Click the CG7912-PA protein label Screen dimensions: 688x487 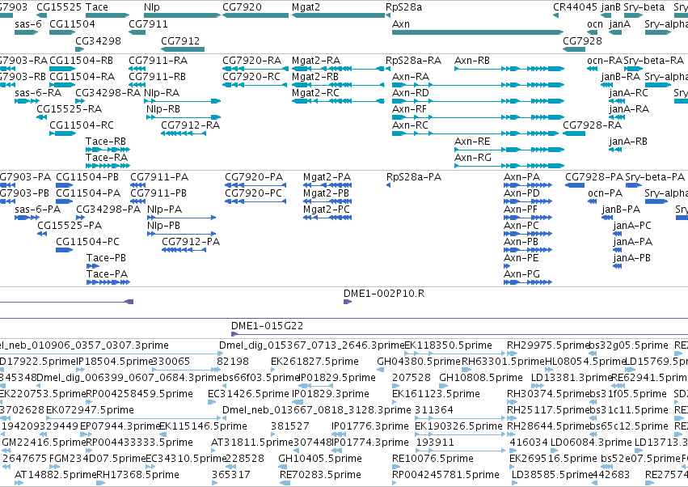pos(191,242)
